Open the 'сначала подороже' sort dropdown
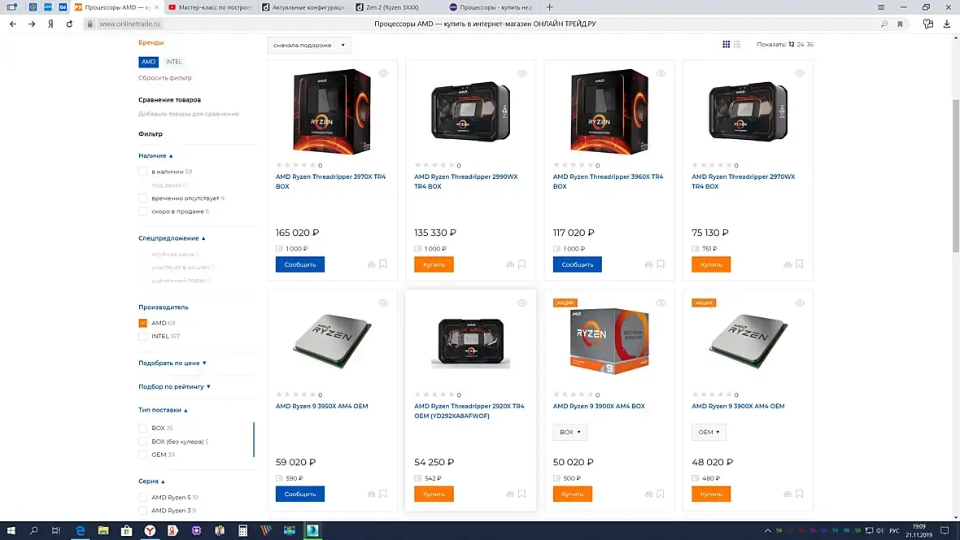960x540 pixels. click(x=309, y=45)
